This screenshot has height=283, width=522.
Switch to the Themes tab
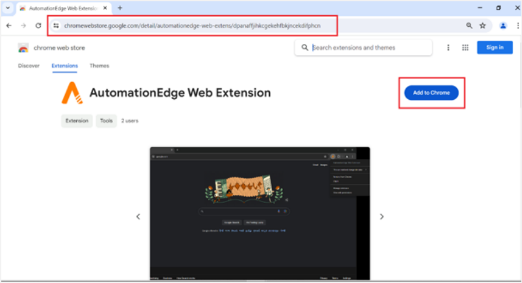pyautogui.click(x=100, y=66)
